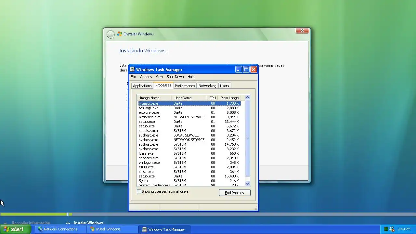The image size is (416, 234).
Task: Select winlogon.exe process row
Action: (189, 162)
